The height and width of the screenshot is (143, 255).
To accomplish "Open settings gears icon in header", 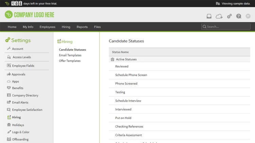I will 229,16.
